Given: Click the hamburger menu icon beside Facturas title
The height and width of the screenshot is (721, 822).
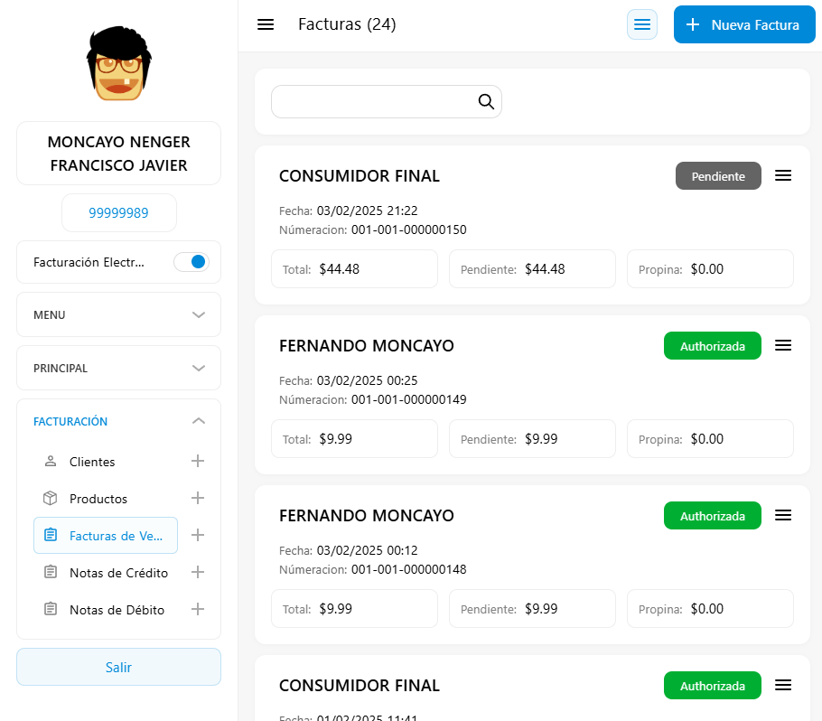Looking at the screenshot, I should (266, 24).
